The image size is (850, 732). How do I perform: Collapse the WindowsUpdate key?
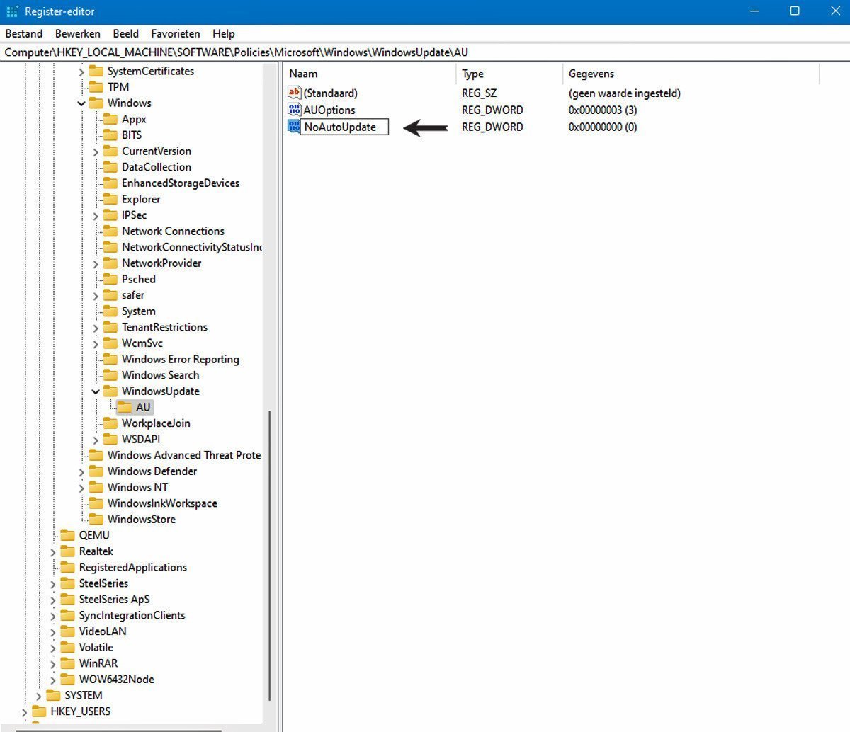pos(96,391)
